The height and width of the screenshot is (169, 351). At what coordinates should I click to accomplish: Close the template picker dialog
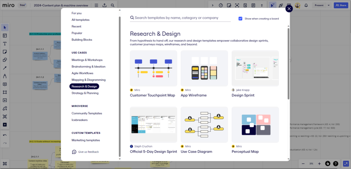[x=289, y=9]
